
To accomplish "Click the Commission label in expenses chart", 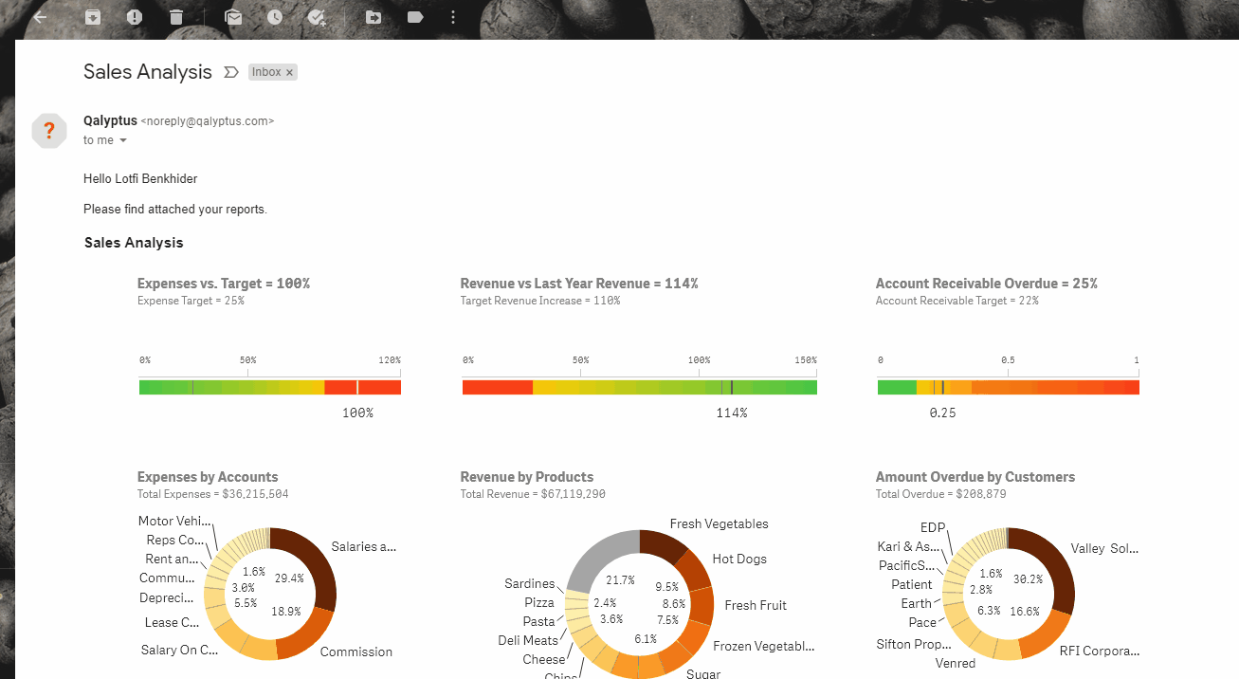I will pos(356,651).
